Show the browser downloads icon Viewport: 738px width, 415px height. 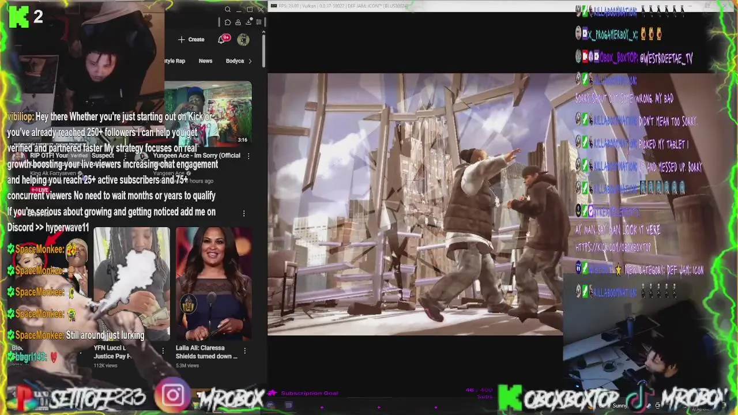pos(248,22)
